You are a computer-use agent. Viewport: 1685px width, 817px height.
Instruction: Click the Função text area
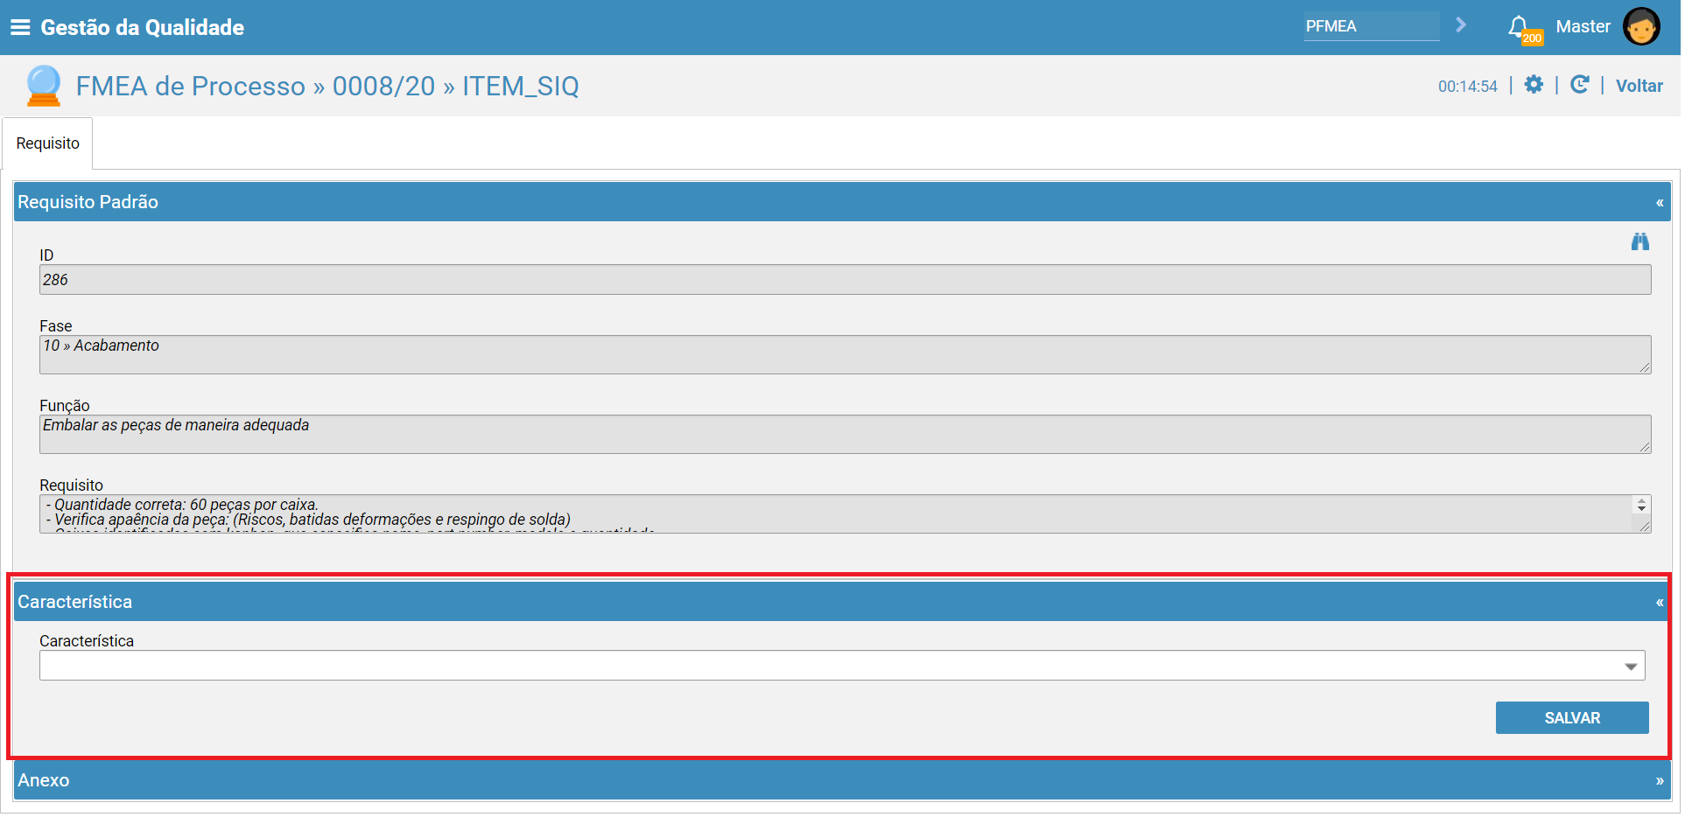coord(847,436)
